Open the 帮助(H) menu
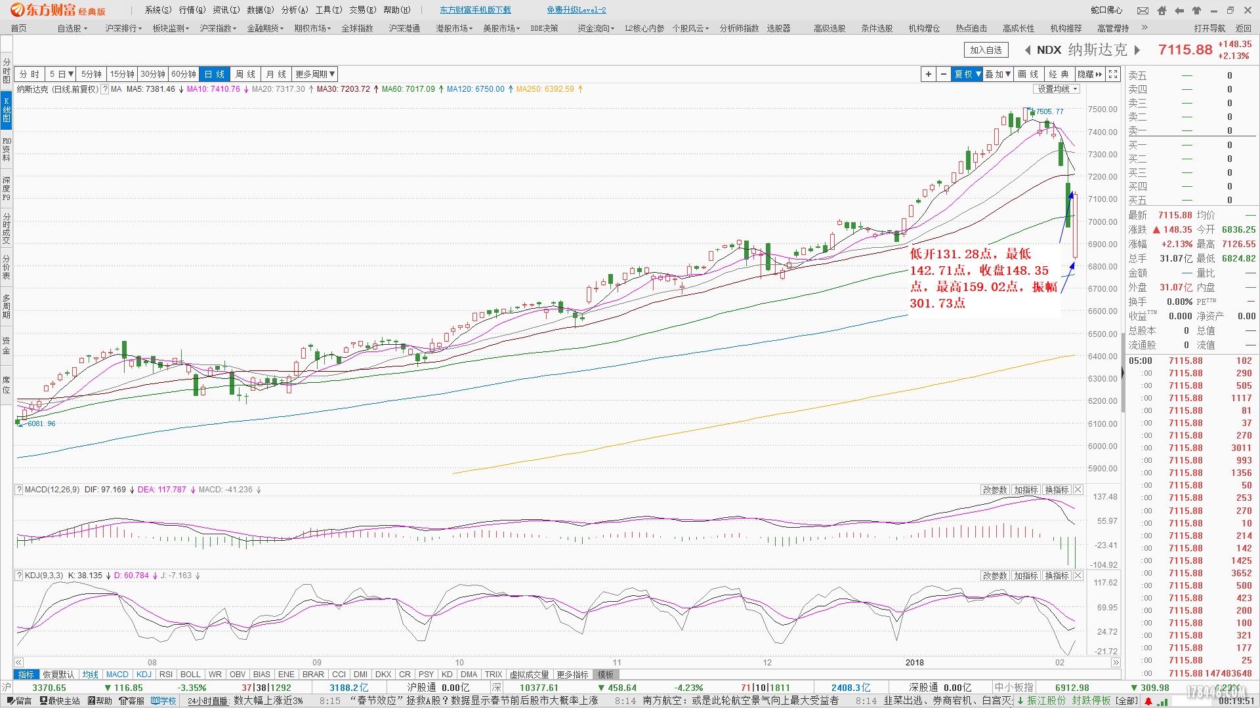 [x=396, y=10]
